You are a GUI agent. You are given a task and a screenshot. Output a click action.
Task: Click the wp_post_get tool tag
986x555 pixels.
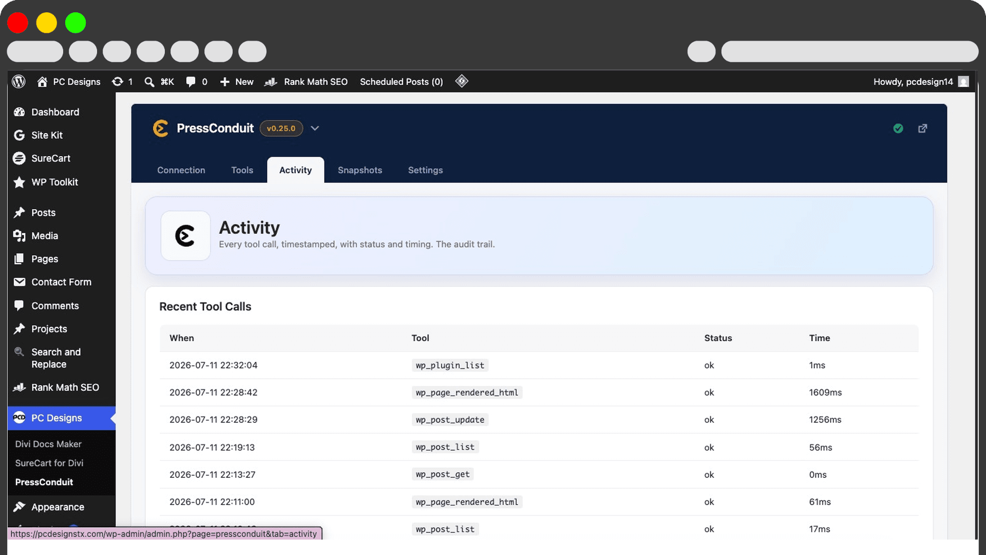pyautogui.click(x=443, y=474)
